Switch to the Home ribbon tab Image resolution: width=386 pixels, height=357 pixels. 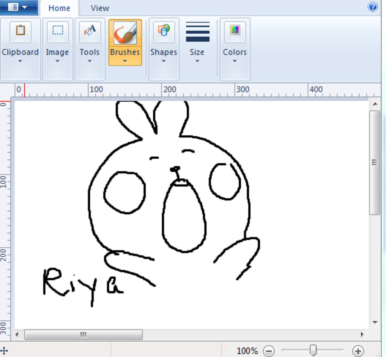[x=59, y=8]
